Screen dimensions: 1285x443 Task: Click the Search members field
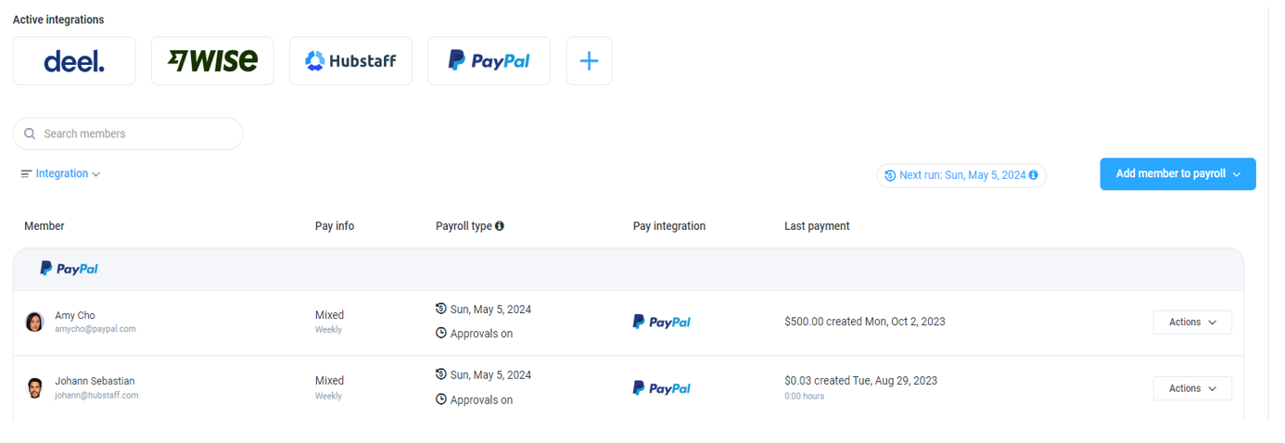point(128,133)
